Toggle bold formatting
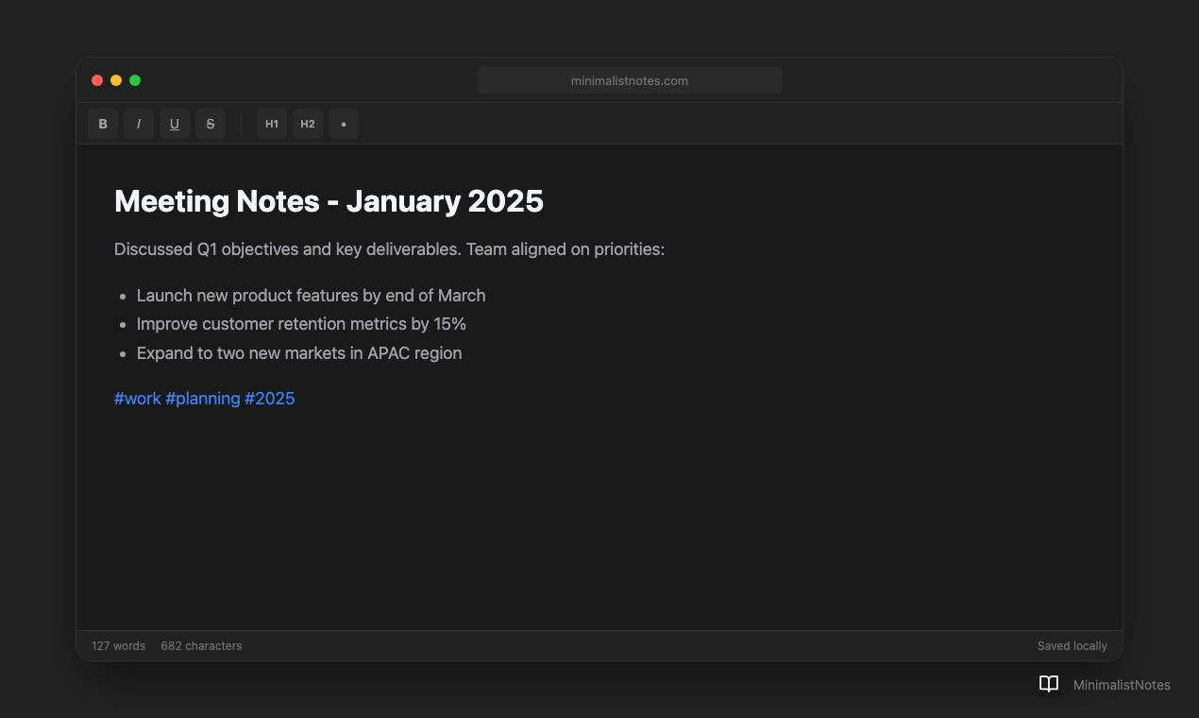 pos(102,124)
